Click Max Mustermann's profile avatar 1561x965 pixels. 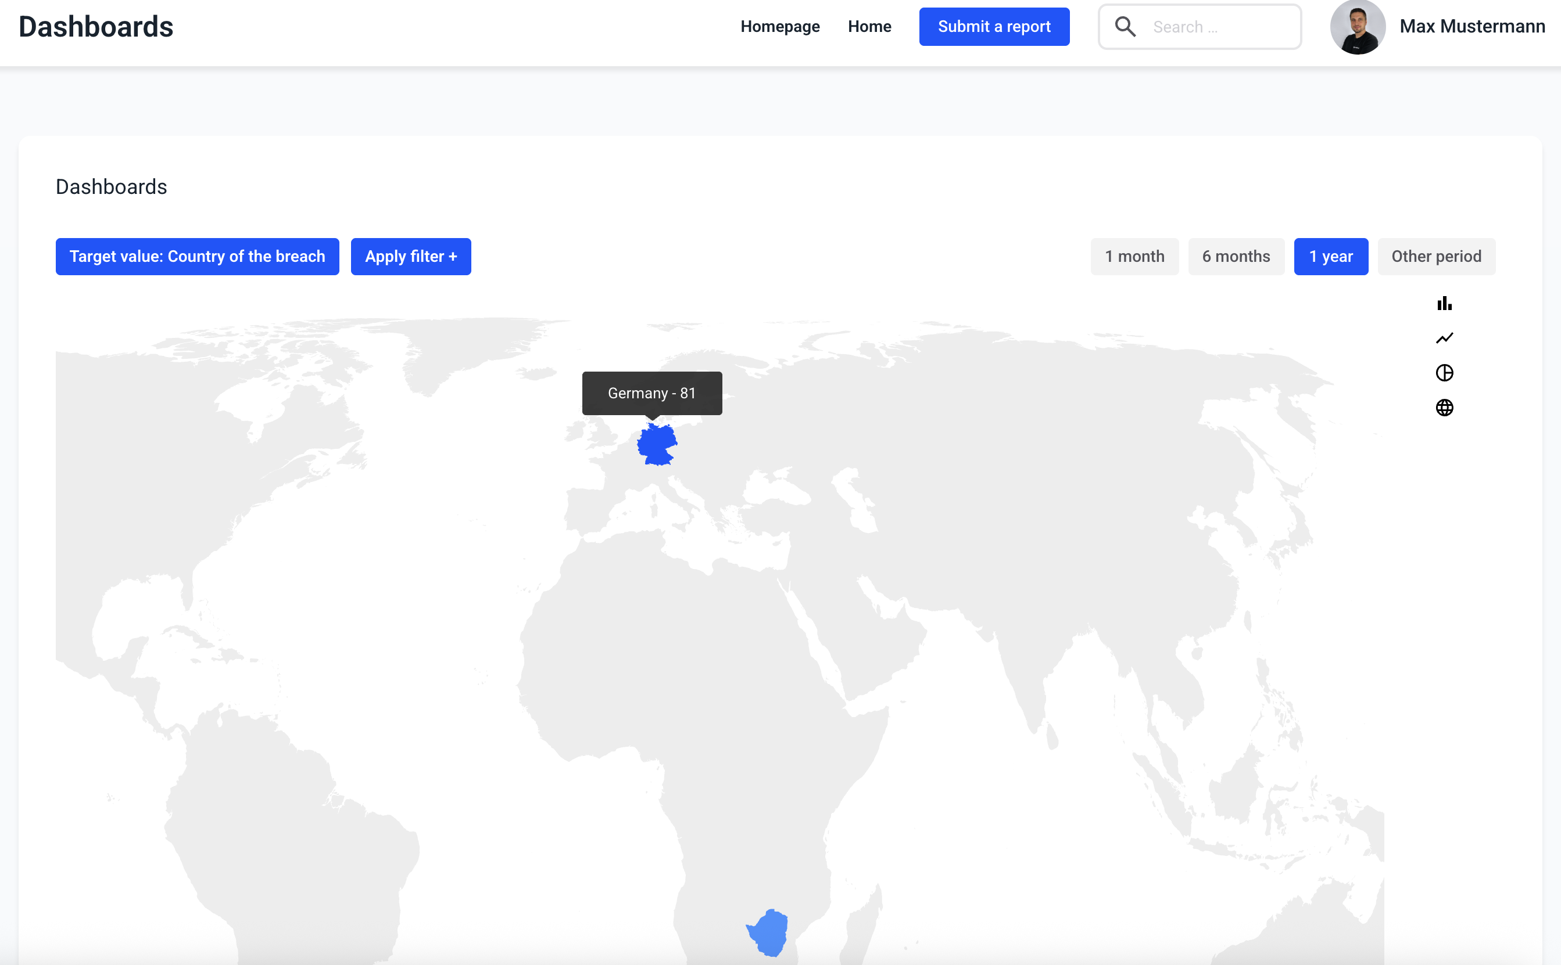(1357, 27)
